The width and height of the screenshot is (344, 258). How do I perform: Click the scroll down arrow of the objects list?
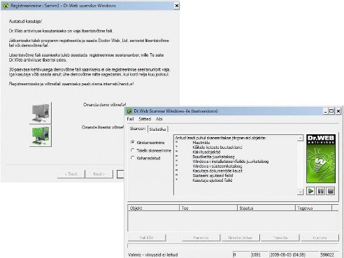coord(300,192)
